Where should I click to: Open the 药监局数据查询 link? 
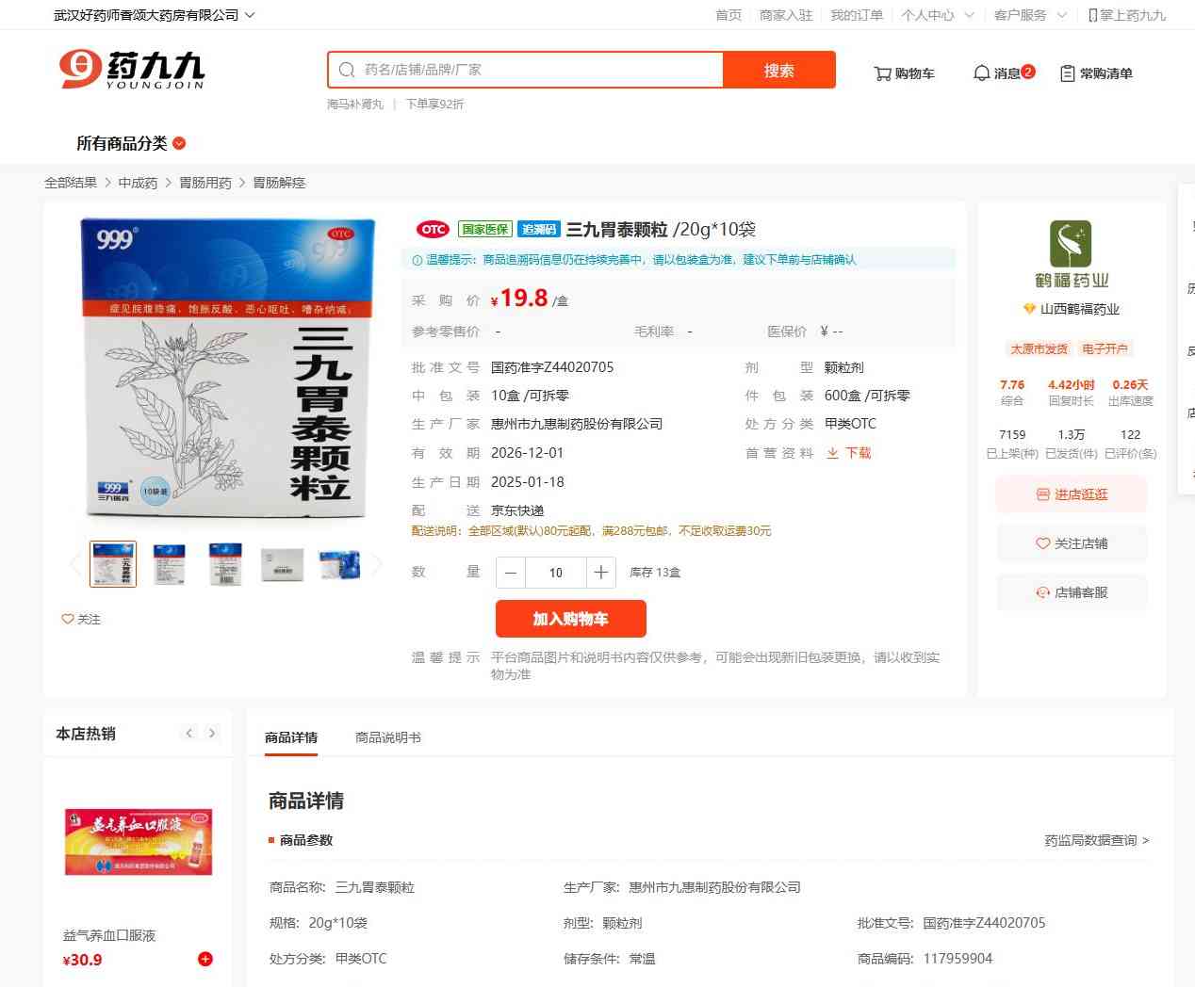(x=1096, y=840)
